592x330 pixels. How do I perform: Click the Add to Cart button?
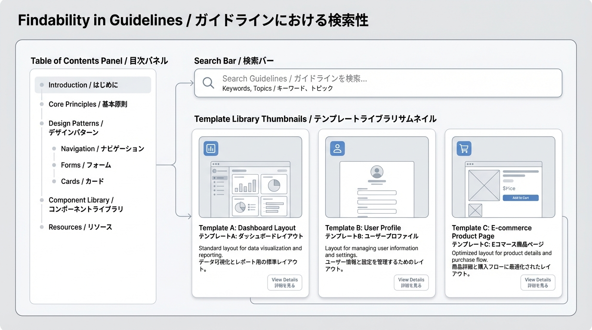tap(521, 197)
